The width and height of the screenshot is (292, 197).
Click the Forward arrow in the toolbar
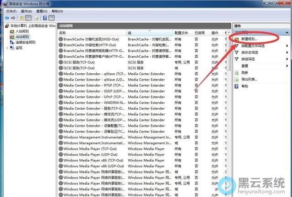click(x=14, y=18)
